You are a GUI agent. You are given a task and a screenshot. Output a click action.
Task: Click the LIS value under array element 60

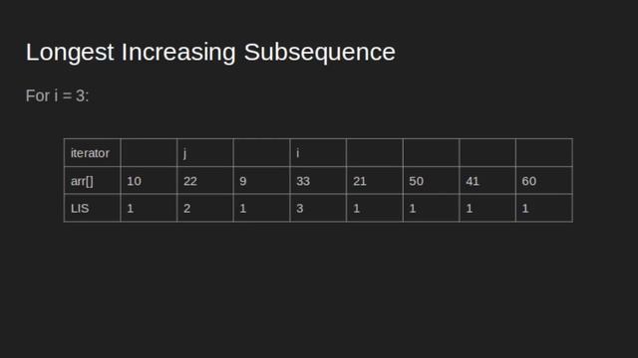click(544, 208)
